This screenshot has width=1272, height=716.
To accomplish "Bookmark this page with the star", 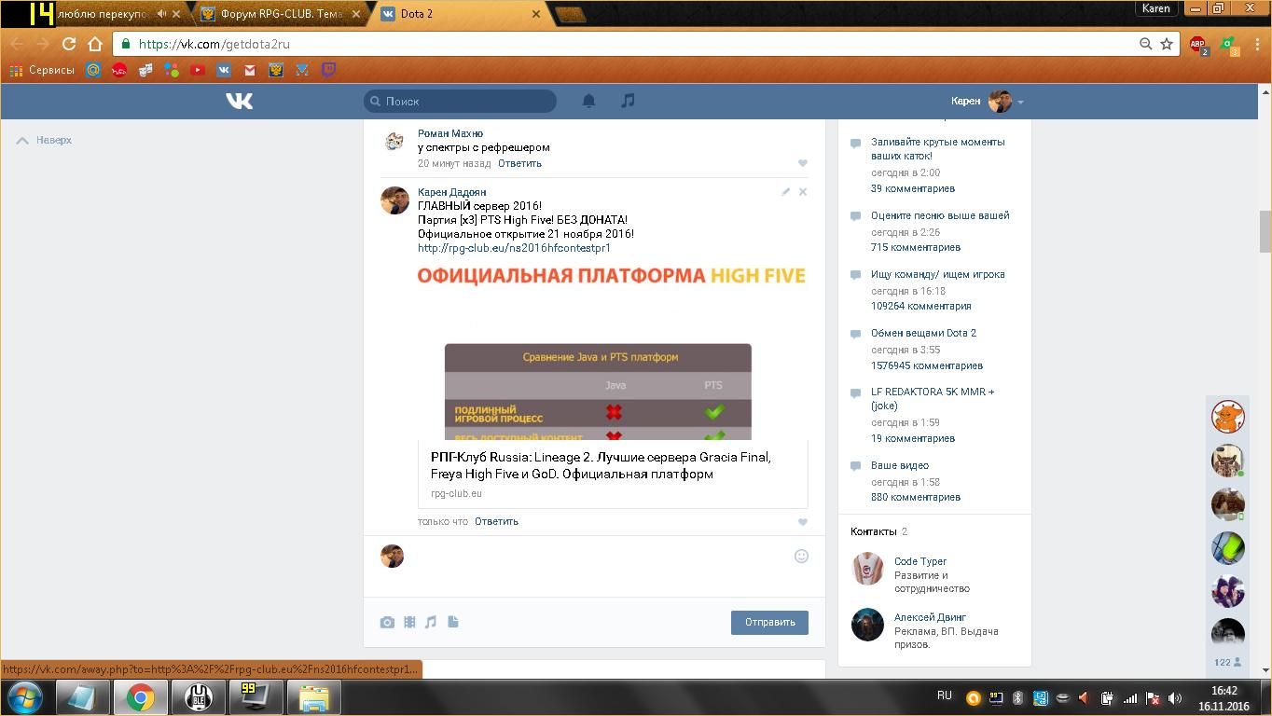I will [x=1166, y=44].
